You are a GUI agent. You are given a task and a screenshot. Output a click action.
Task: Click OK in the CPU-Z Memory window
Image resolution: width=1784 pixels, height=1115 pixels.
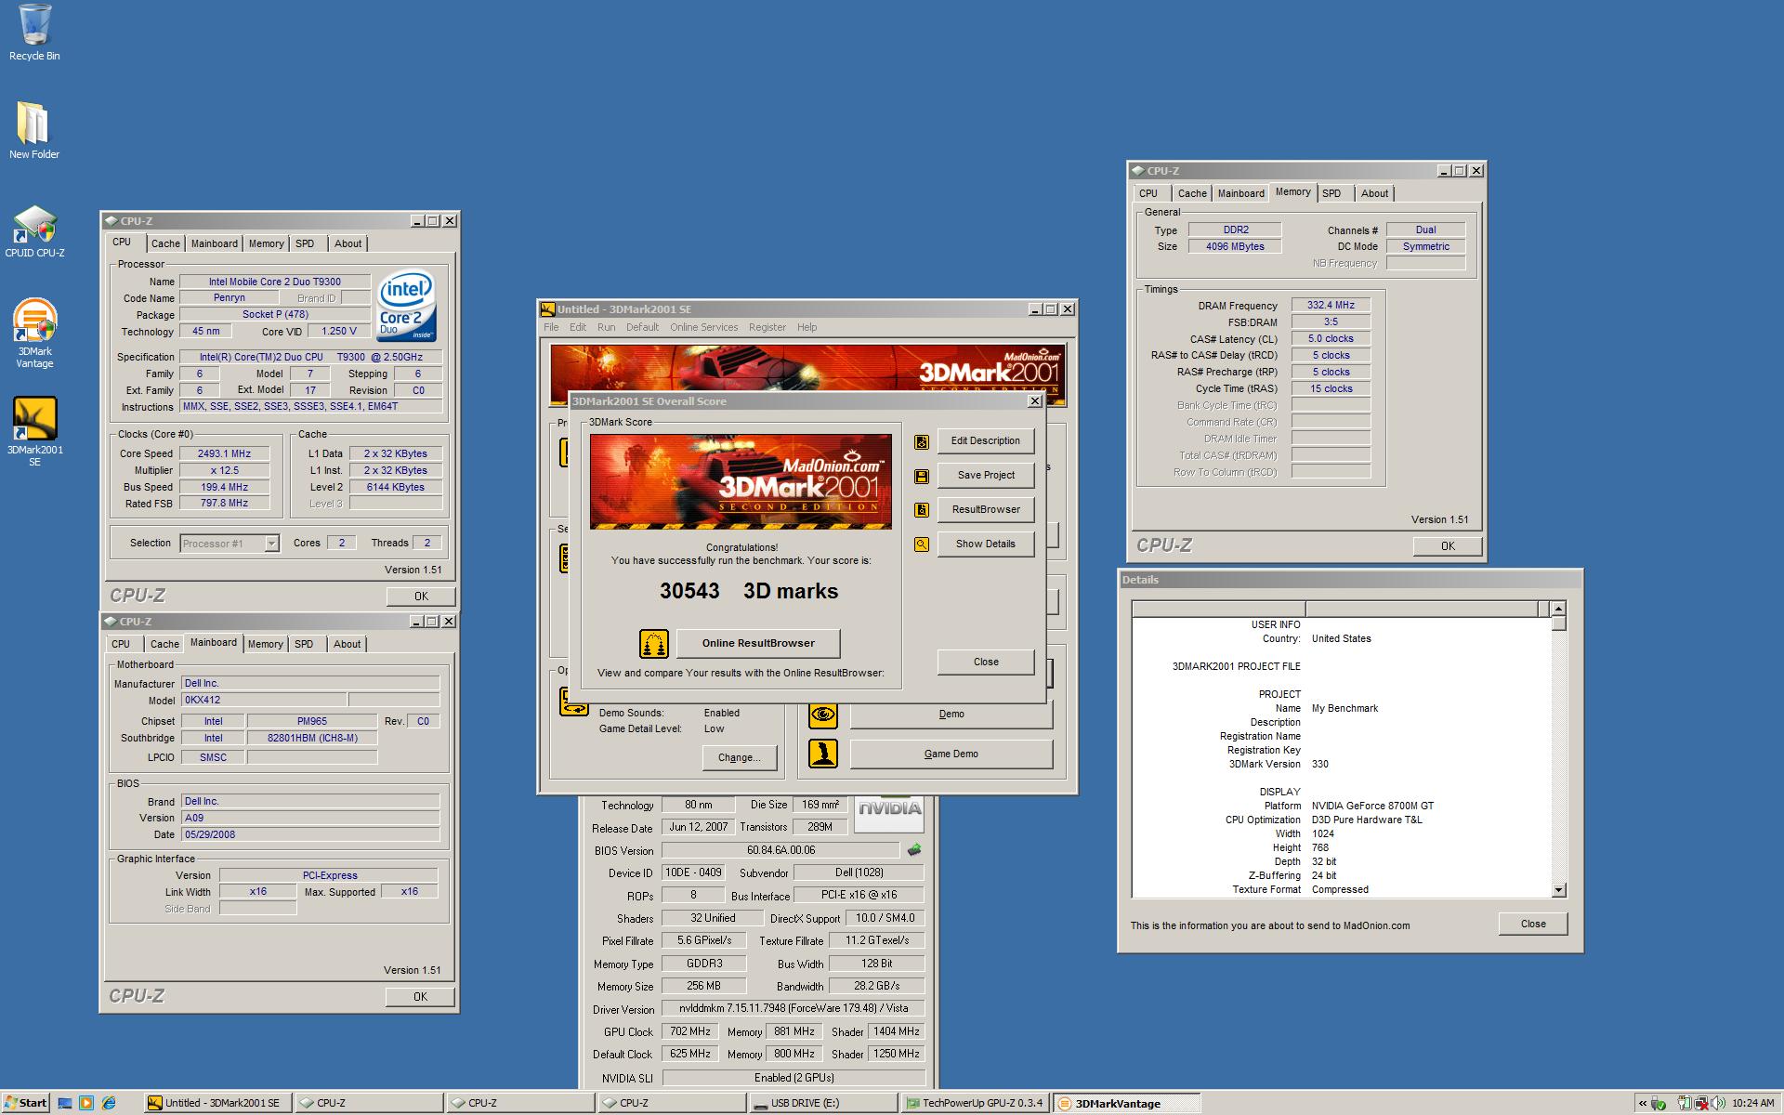(x=1448, y=546)
